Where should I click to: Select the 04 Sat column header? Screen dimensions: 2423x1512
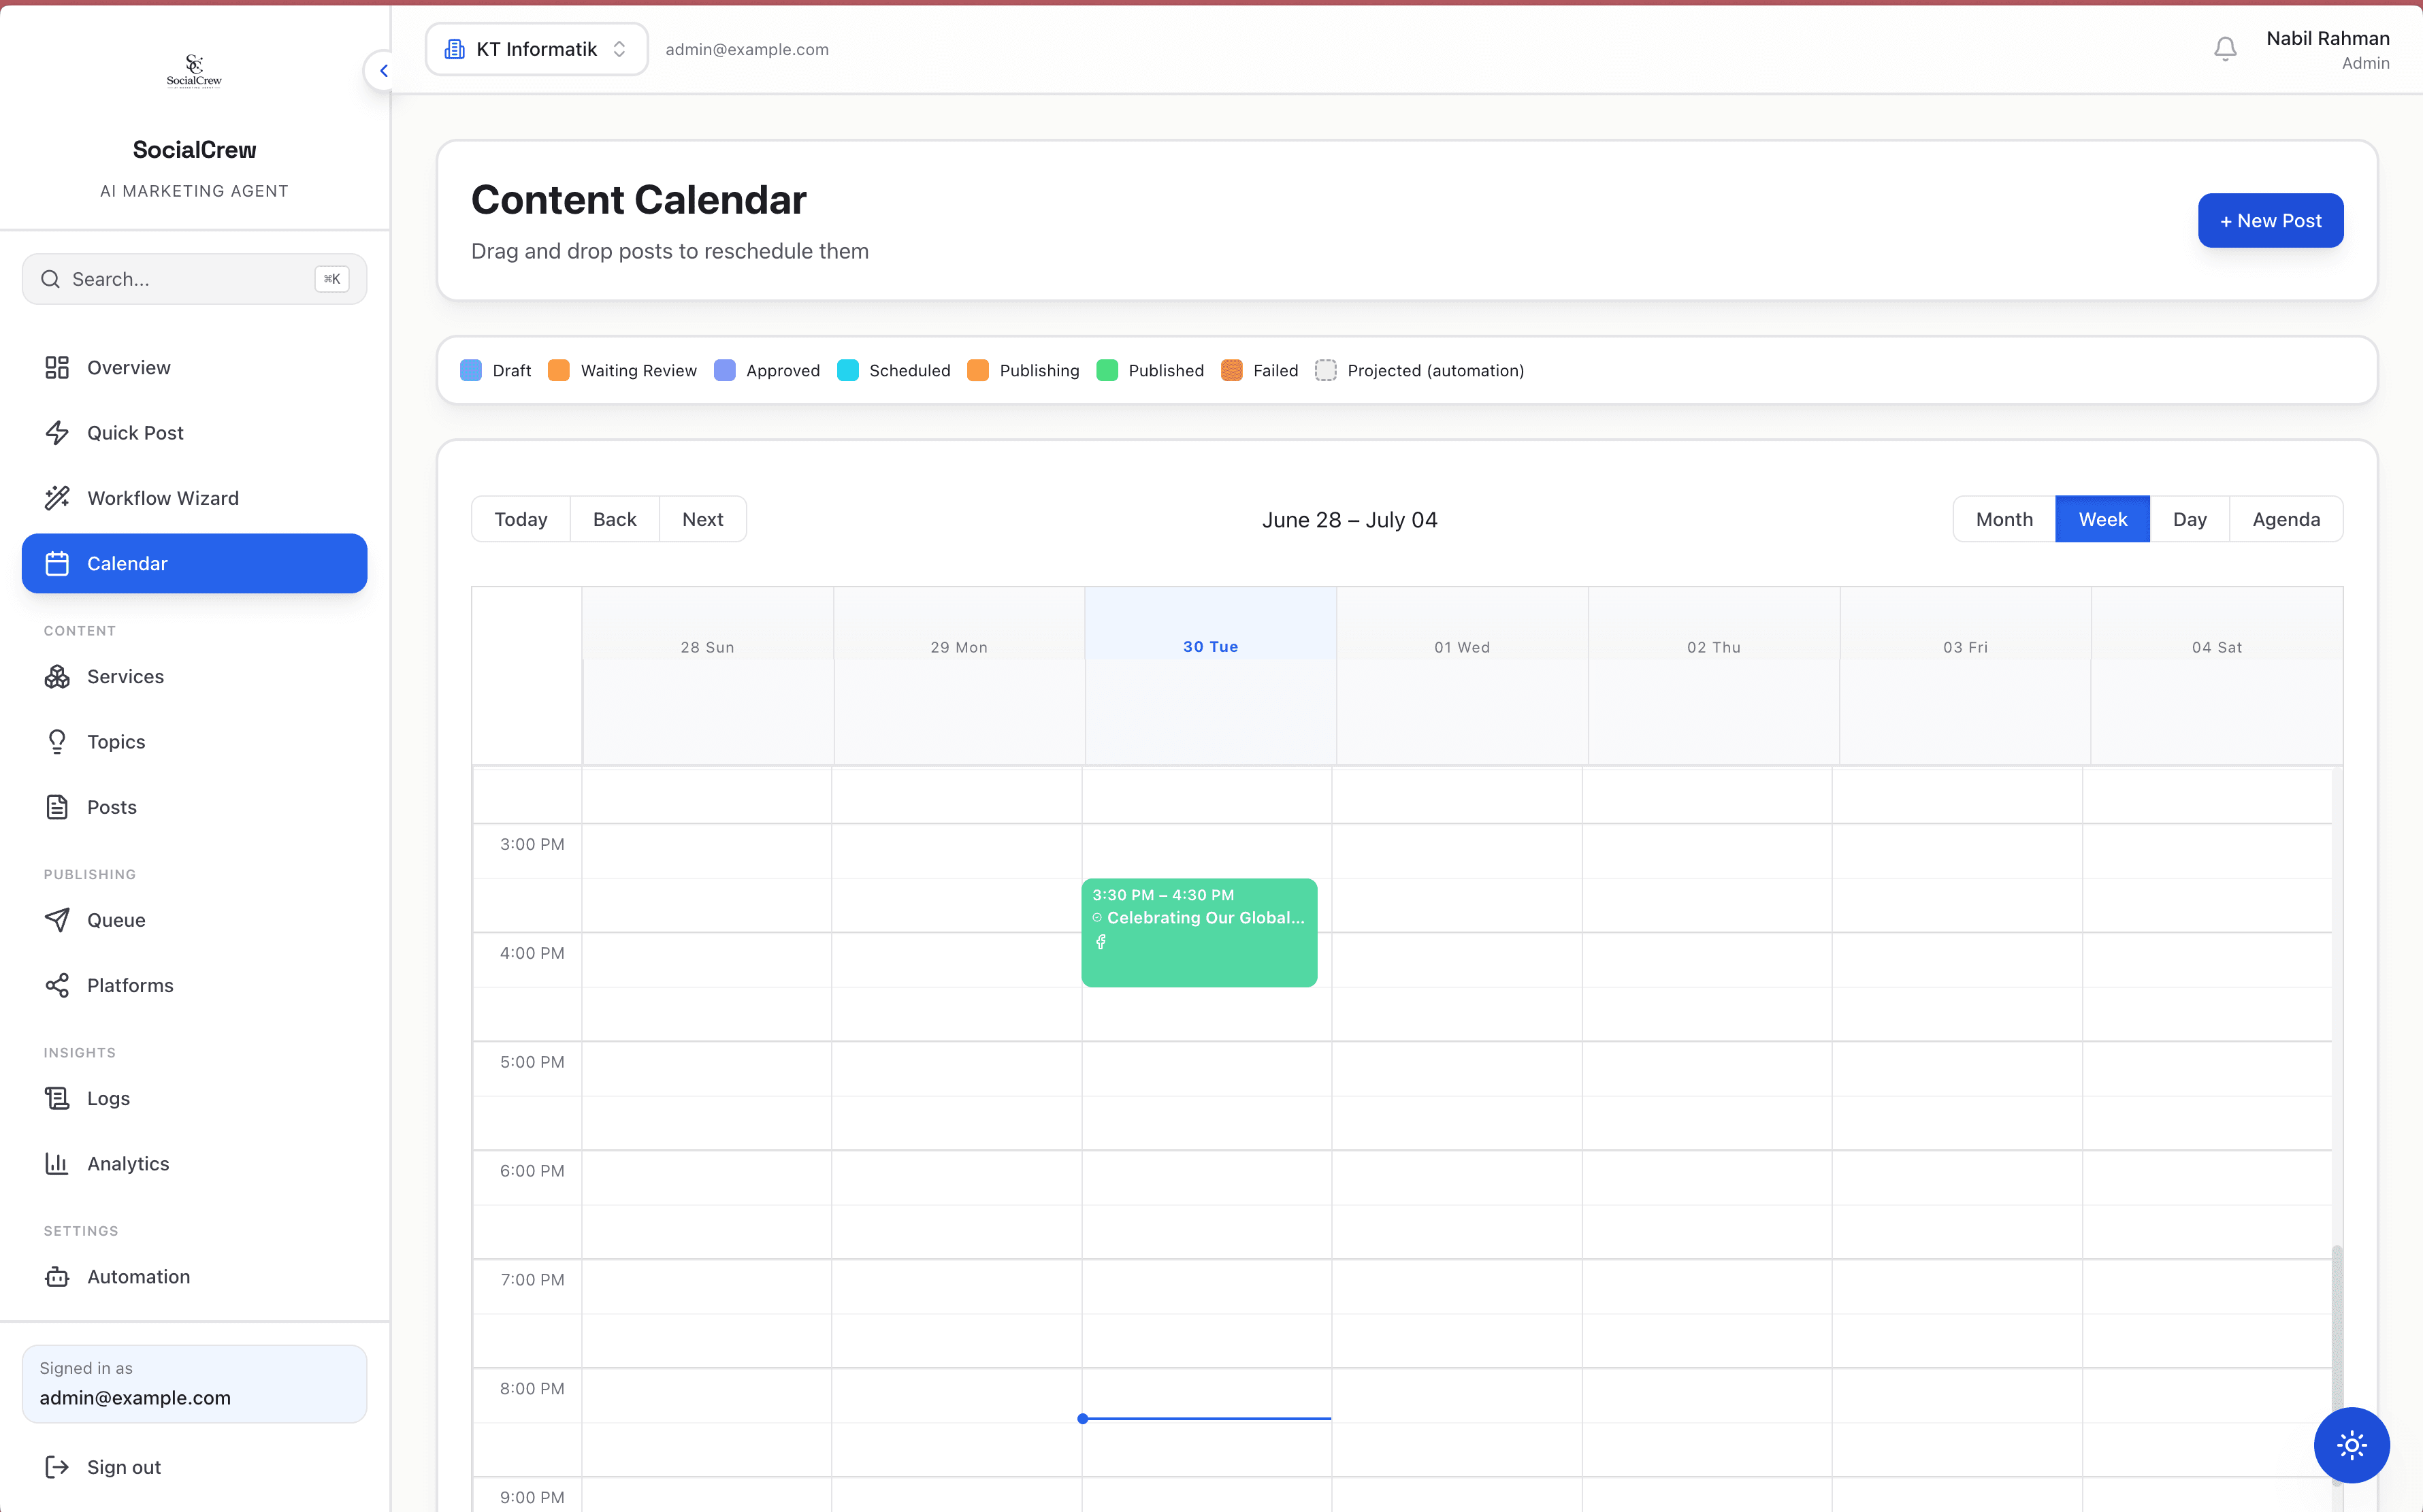2216,647
